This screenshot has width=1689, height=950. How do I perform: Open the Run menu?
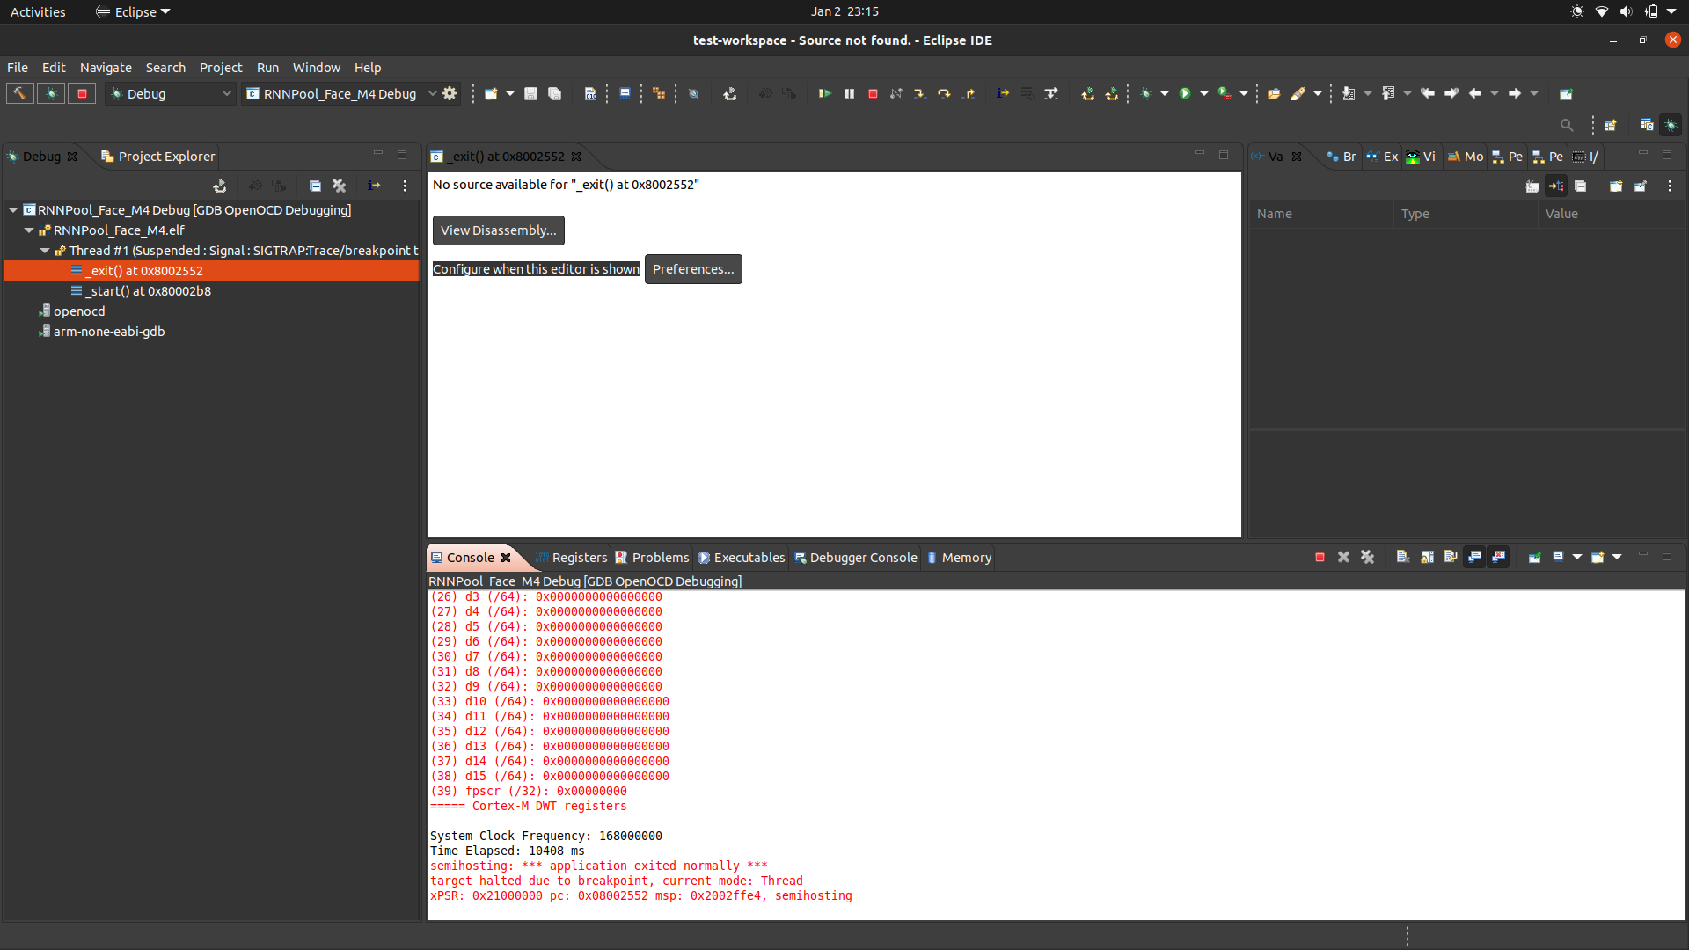point(267,68)
